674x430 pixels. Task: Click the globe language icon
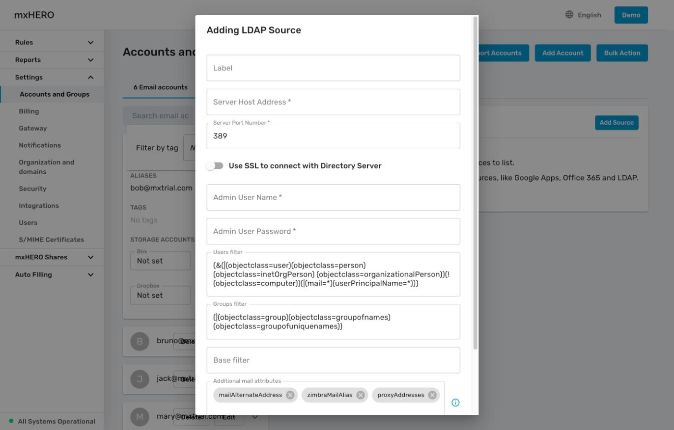pyautogui.click(x=569, y=15)
